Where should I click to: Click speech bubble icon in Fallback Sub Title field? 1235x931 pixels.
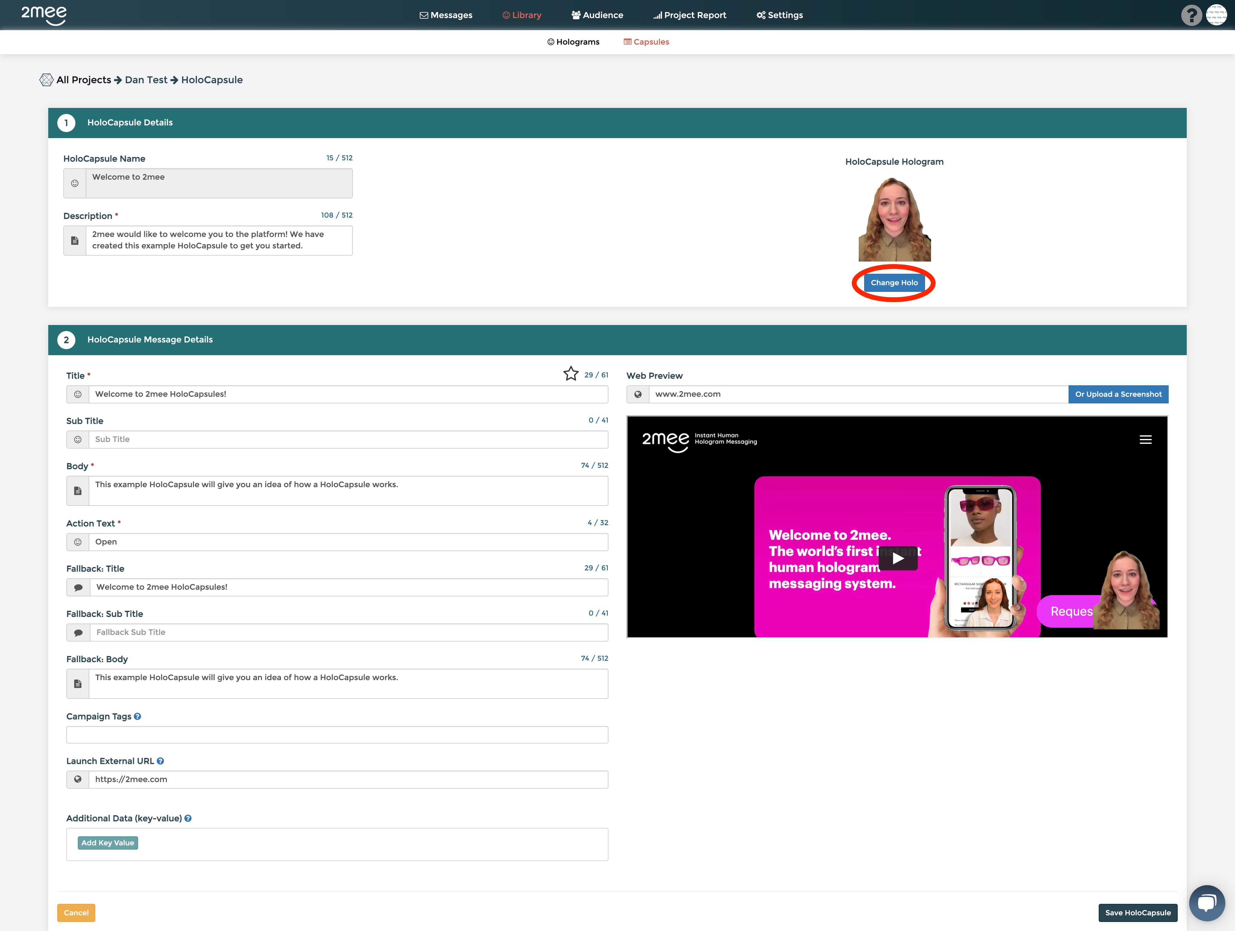point(79,633)
